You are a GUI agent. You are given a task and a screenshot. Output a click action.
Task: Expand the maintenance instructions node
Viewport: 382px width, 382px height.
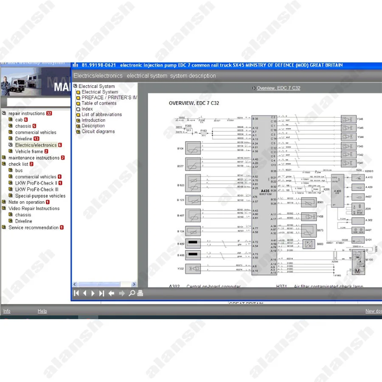point(4,157)
